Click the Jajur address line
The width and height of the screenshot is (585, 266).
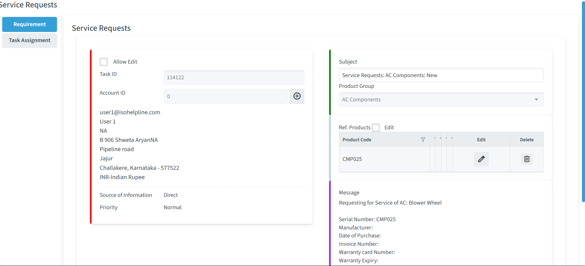106,158
